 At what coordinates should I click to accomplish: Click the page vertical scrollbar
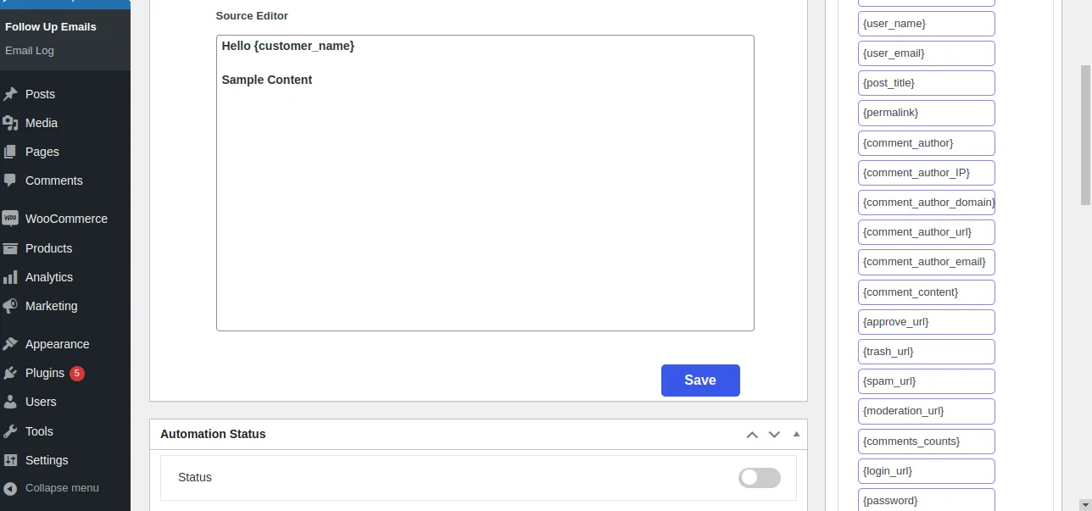coord(1085,136)
